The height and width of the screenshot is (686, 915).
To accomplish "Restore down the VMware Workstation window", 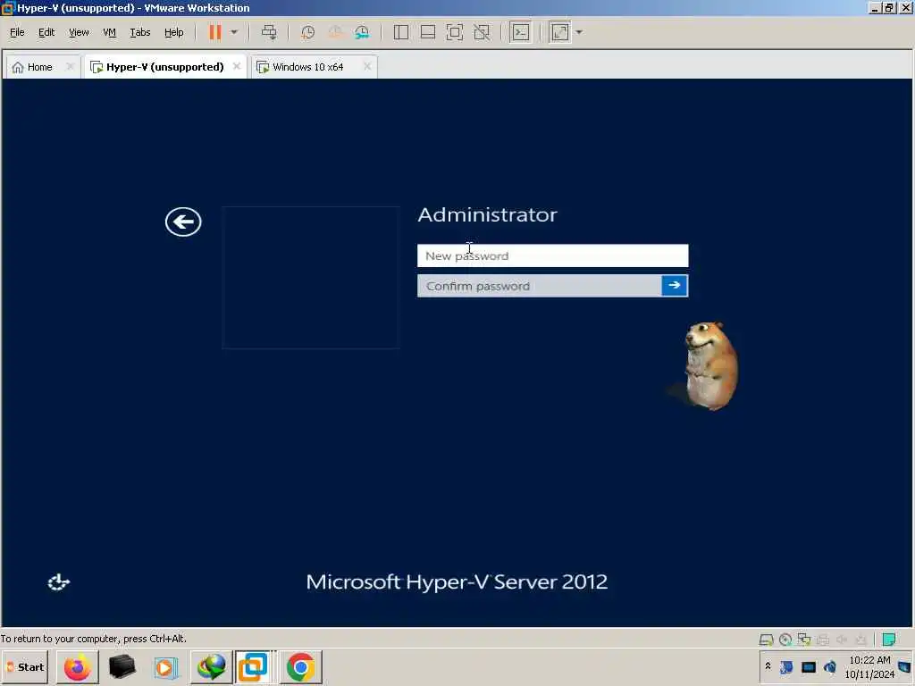I will (889, 8).
